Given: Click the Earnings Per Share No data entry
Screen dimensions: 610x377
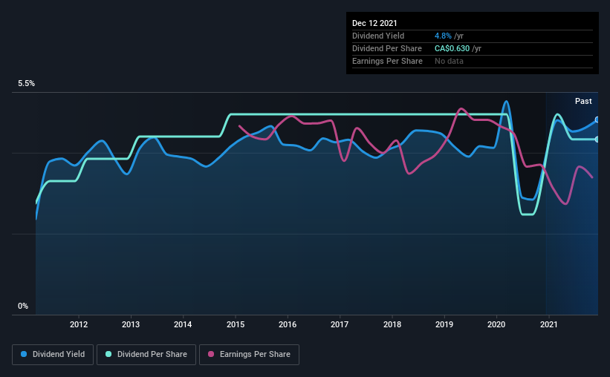Looking at the screenshot, I should [449, 61].
